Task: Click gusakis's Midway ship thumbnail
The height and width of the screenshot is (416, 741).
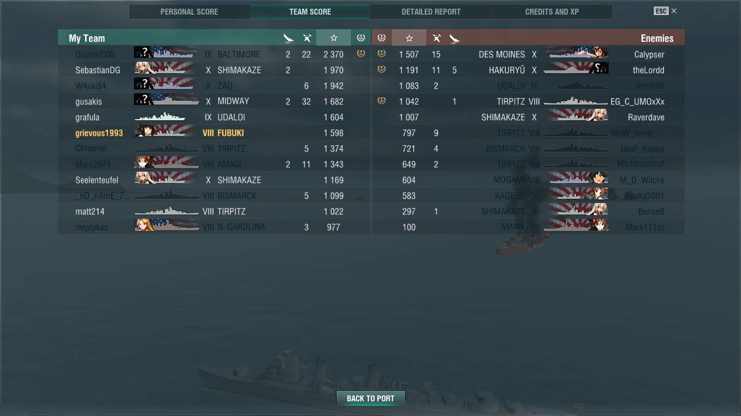Action: coord(165,101)
